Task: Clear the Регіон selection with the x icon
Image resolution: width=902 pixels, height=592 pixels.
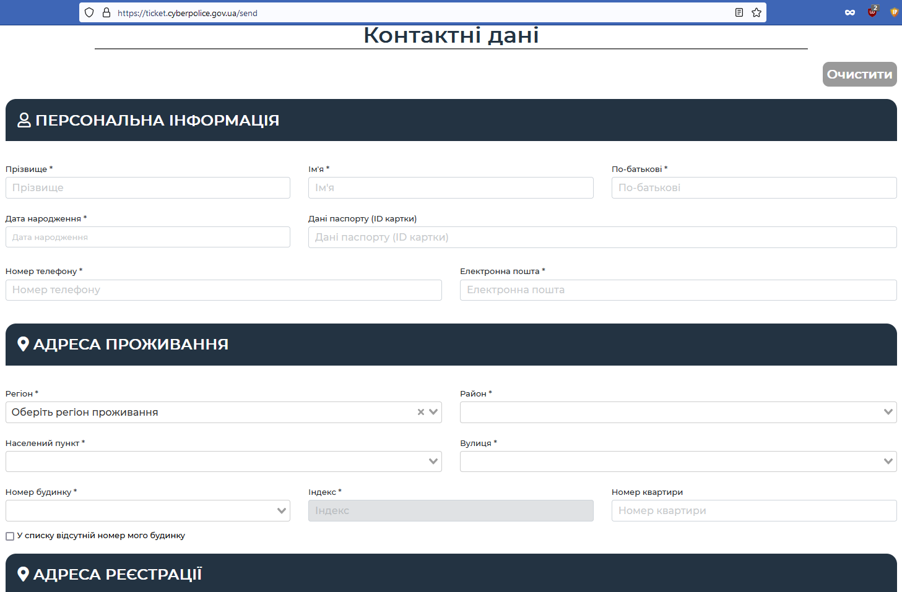Action: point(421,412)
